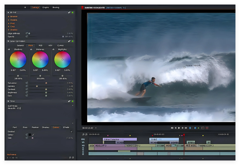The height and width of the screenshot is (165, 240).
Task: Step one frame back
Action: 176,128
